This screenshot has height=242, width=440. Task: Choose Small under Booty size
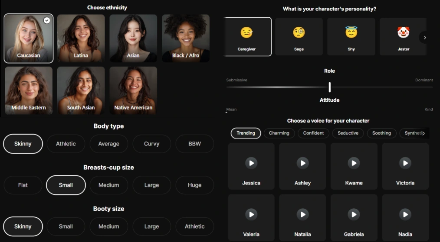[66, 226]
